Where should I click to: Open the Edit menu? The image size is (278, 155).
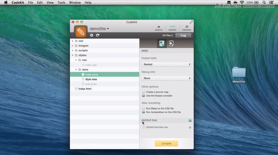40,3
